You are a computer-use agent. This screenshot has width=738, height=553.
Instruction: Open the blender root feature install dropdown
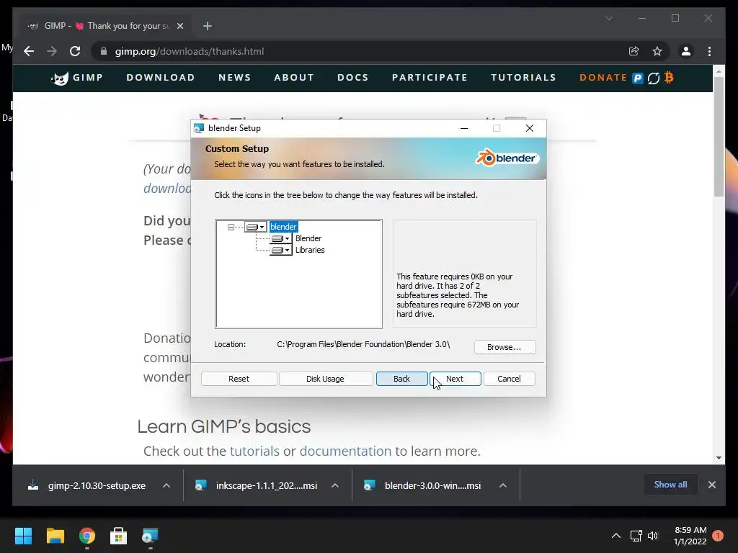tap(256, 227)
